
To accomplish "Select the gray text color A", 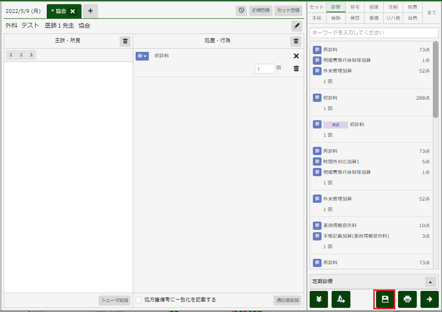I will [x=11, y=55].
